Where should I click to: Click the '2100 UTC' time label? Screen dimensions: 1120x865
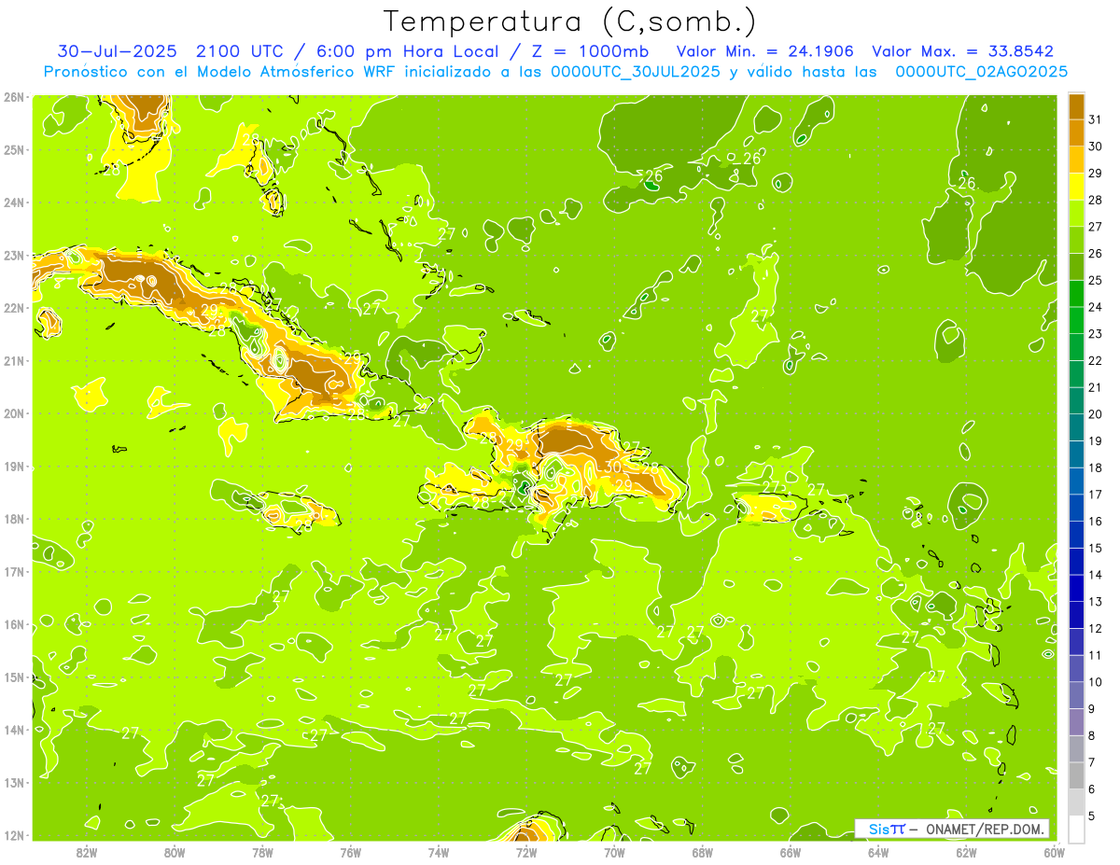(238, 51)
